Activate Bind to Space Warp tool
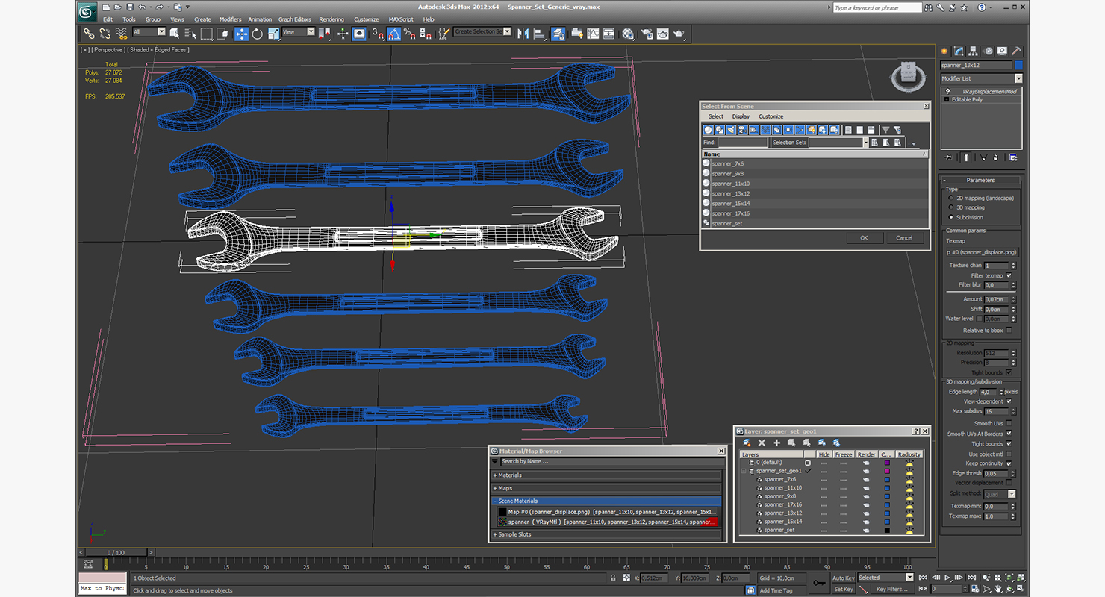 (120, 34)
